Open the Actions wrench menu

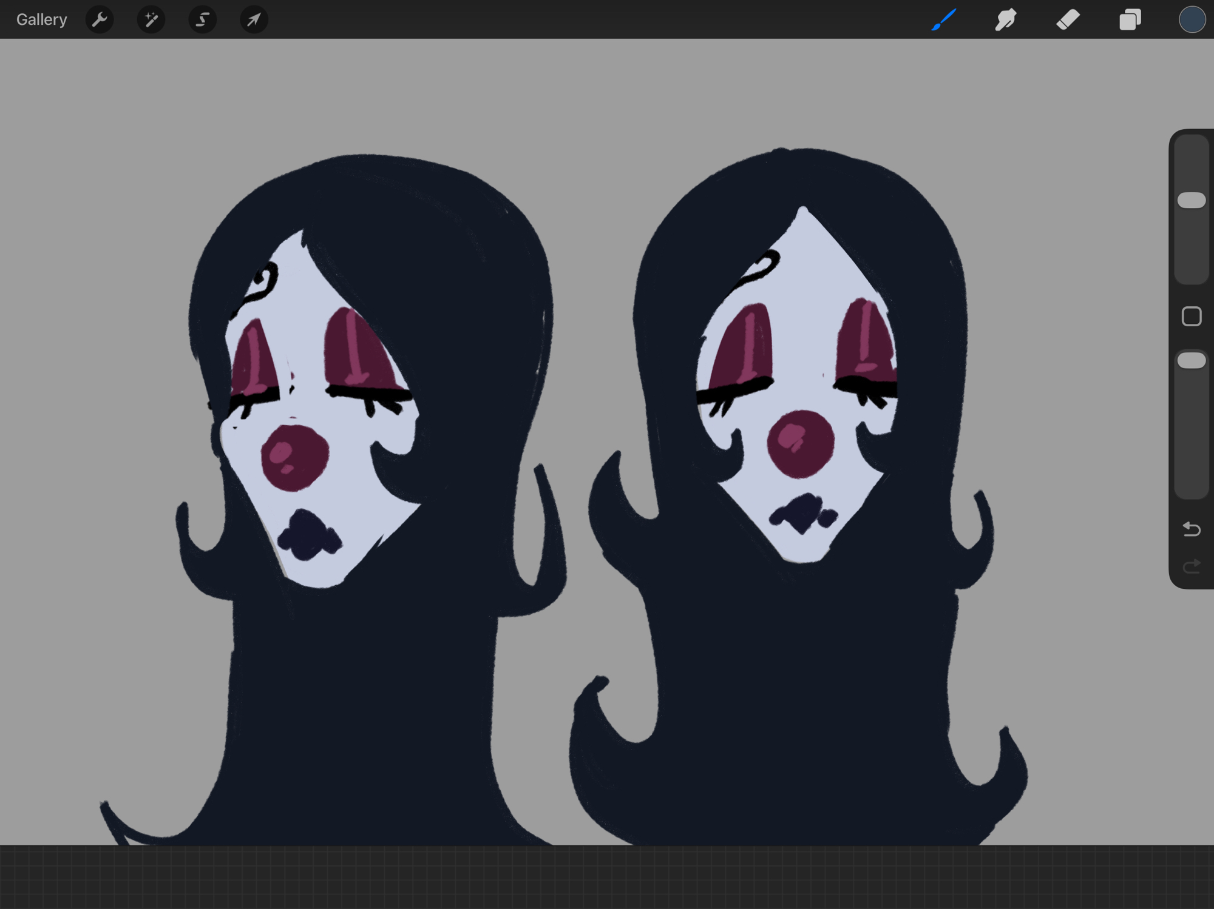pyautogui.click(x=100, y=19)
